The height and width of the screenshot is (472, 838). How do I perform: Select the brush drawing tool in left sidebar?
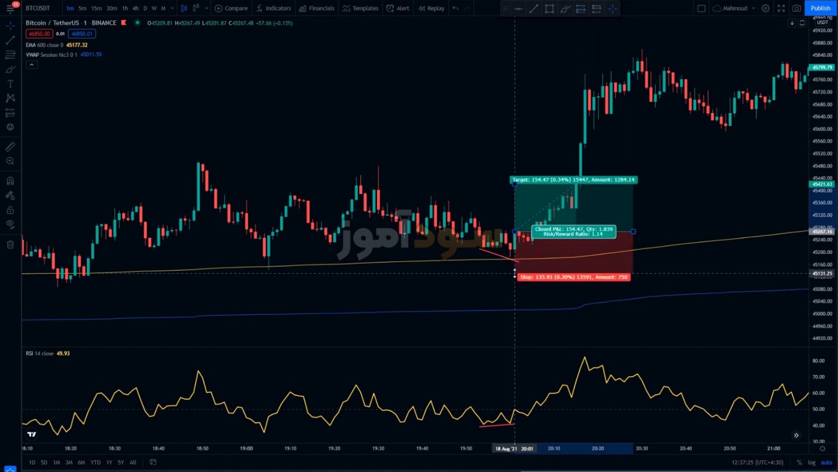coord(10,69)
